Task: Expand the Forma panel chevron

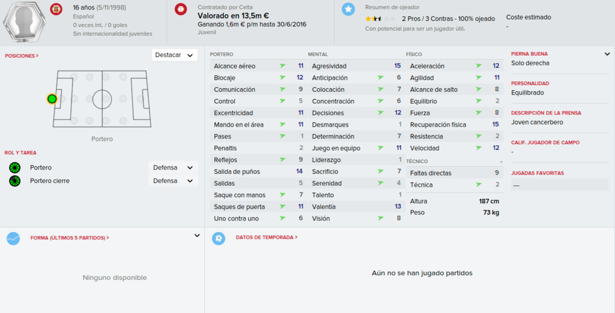Action: [x=197, y=236]
